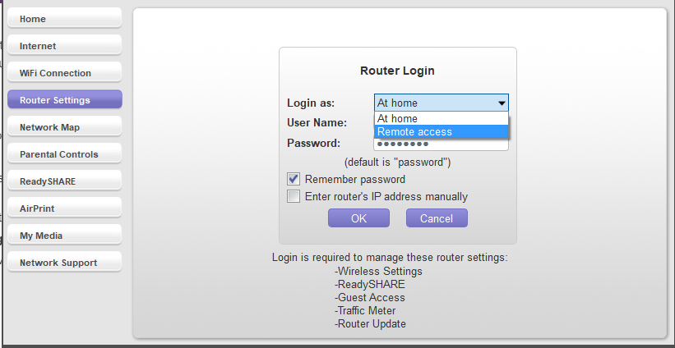Collapse the Login as dropdown arrow

[x=502, y=103]
